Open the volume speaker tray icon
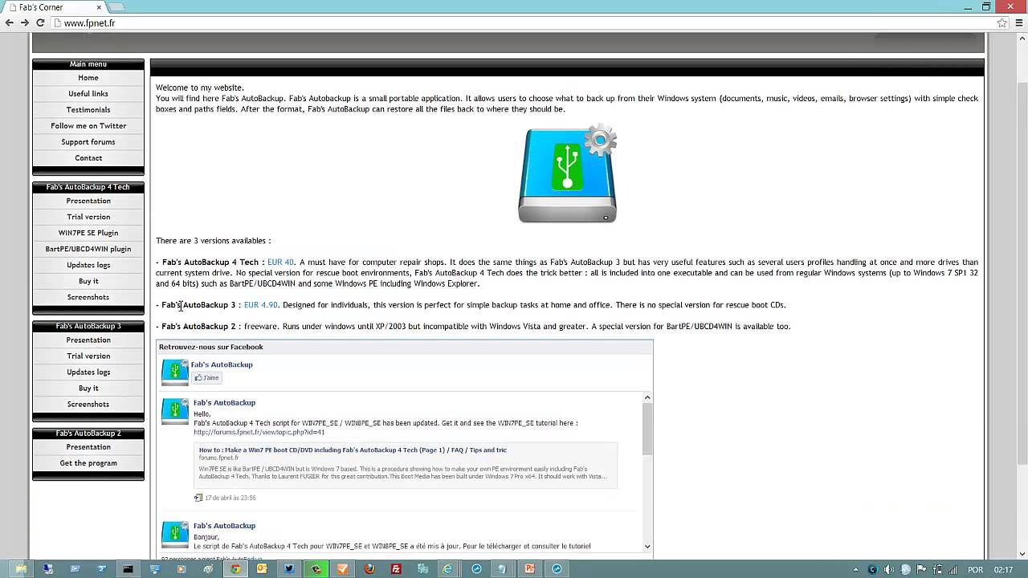 (x=889, y=570)
